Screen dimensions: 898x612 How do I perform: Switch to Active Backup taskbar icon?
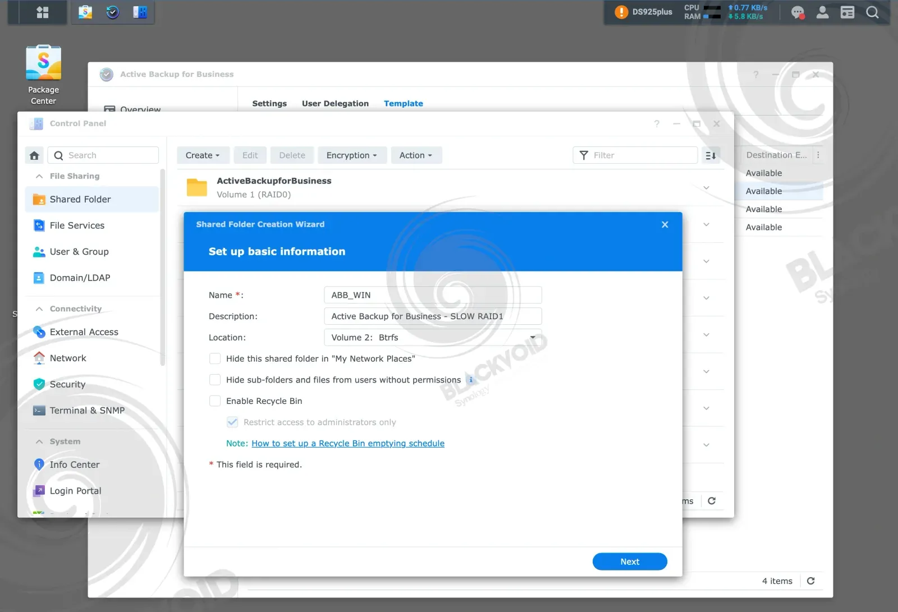click(x=113, y=12)
